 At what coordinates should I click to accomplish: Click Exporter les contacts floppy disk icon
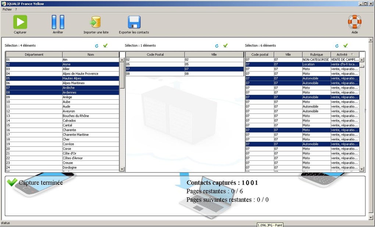tap(134, 22)
